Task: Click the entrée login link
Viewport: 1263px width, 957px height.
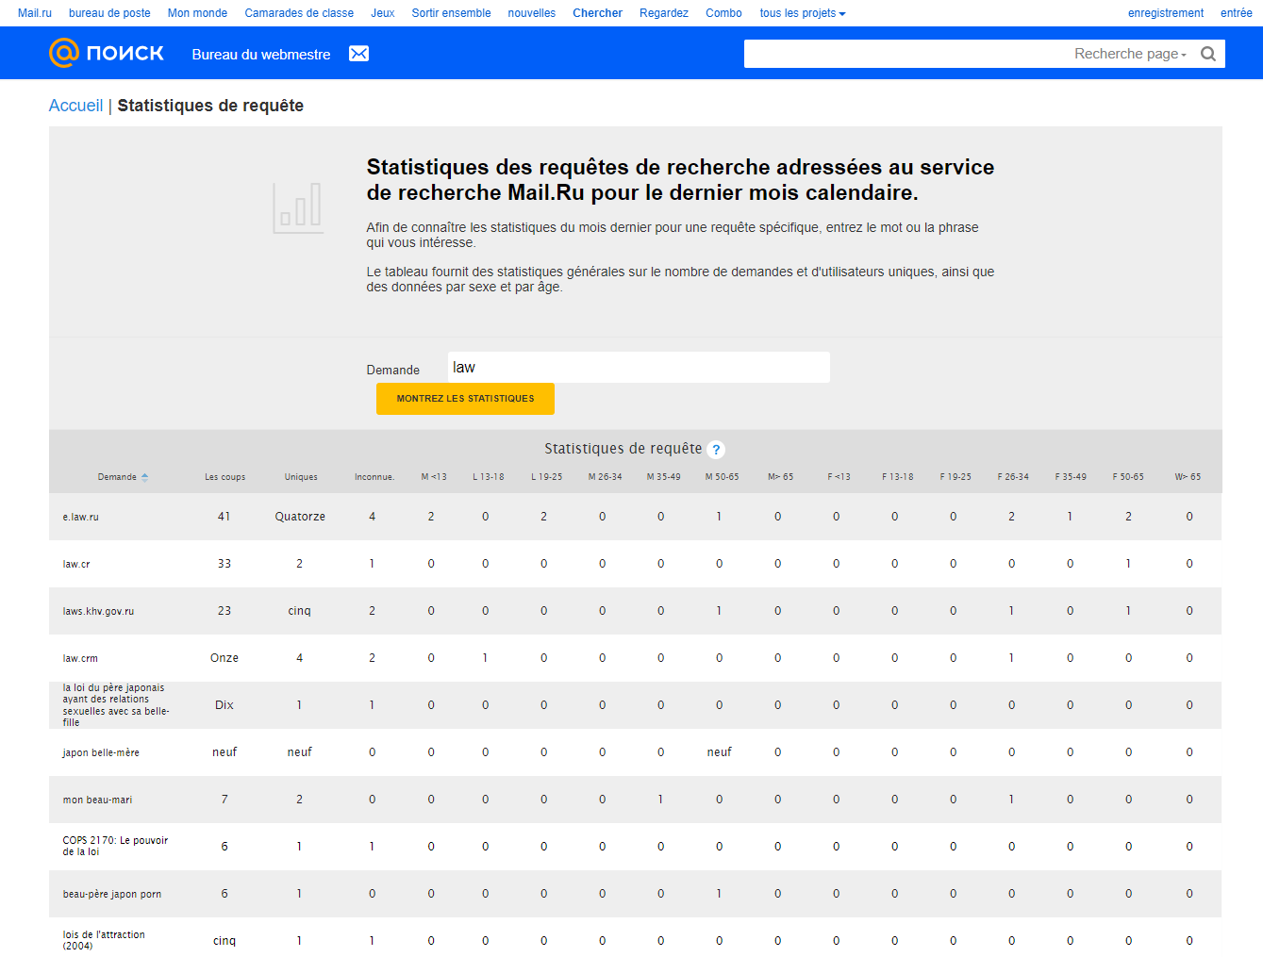Action: pyautogui.click(x=1236, y=13)
